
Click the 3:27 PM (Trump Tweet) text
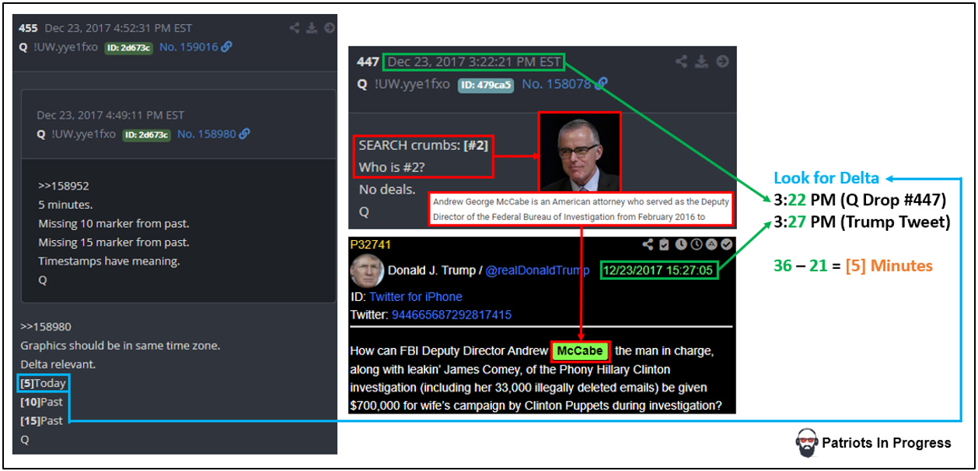[862, 222]
